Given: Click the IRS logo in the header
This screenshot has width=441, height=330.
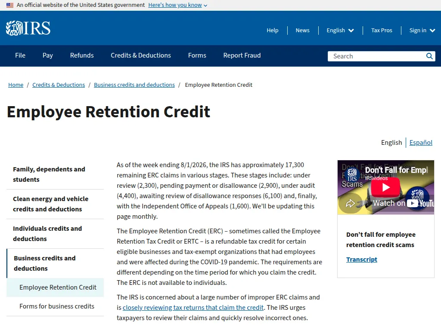Looking at the screenshot, I should click(x=28, y=28).
